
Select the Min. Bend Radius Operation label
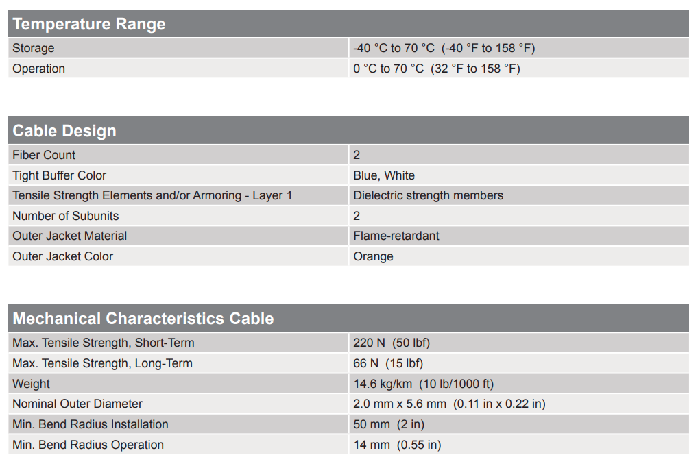88,445
